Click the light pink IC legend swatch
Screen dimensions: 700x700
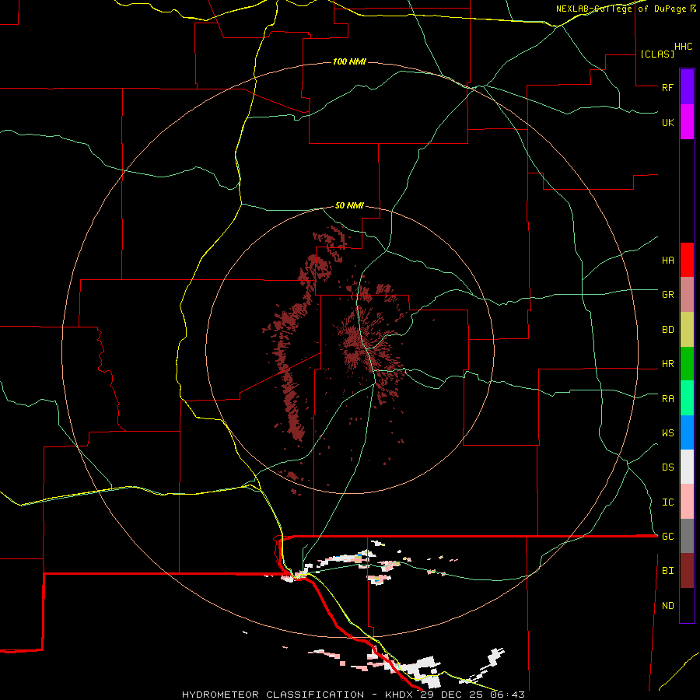(x=687, y=502)
